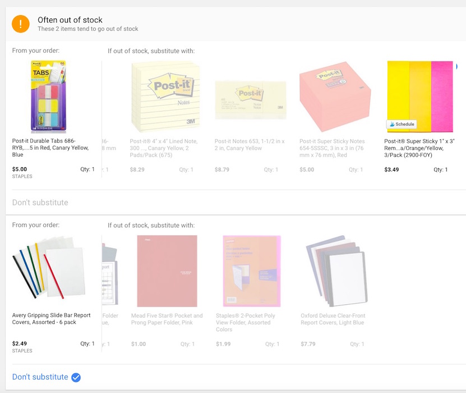The height and width of the screenshot is (393, 466).
Task: Choose Post-it 4x4 Lined Note substitute image
Action: 165,97
